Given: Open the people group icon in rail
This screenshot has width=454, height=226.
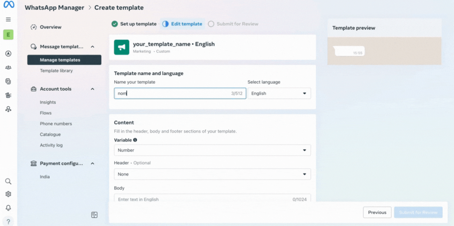Looking at the screenshot, I should [x=8, y=67].
